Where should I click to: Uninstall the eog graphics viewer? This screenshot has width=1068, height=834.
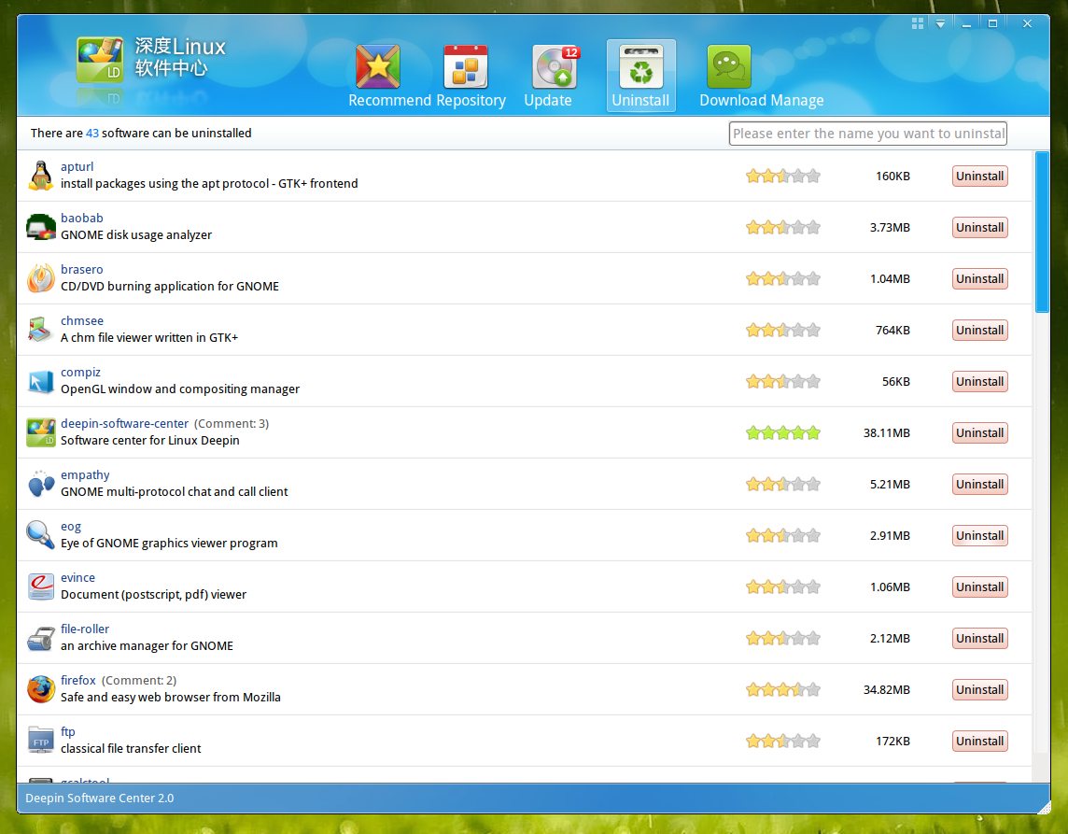click(979, 535)
